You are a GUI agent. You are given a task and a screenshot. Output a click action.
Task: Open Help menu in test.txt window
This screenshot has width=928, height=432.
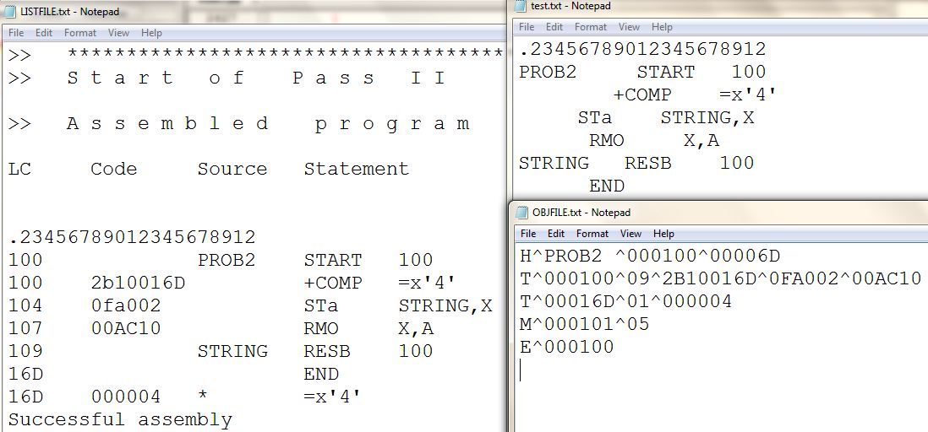point(663,27)
